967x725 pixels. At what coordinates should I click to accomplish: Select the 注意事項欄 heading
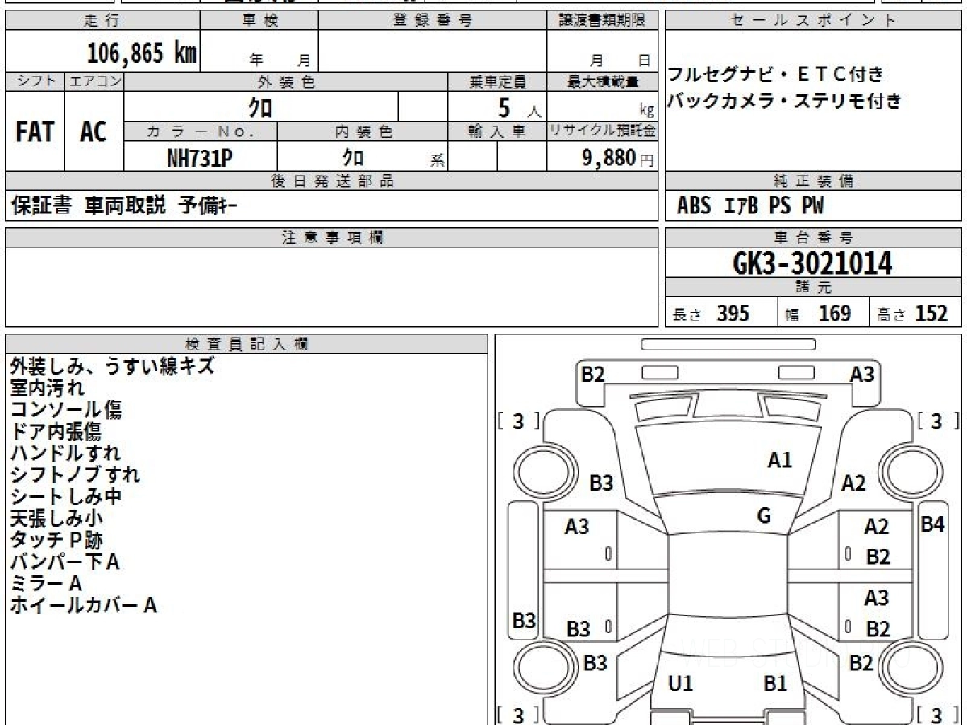coord(332,238)
